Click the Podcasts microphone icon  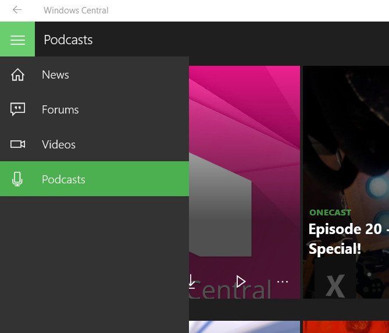(x=17, y=179)
